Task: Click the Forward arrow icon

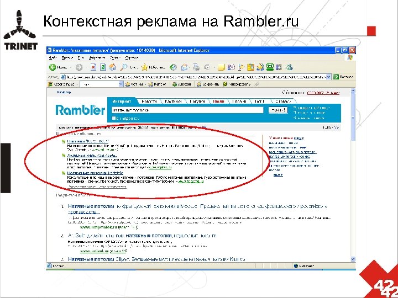Action: (x=79, y=67)
